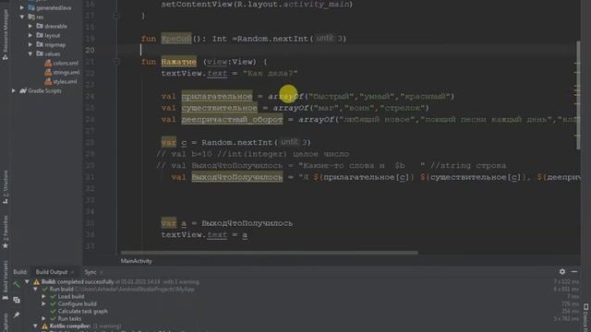Hide the Build panel with the minus icon
The height and width of the screenshot is (332, 591).
(x=574, y=271)
